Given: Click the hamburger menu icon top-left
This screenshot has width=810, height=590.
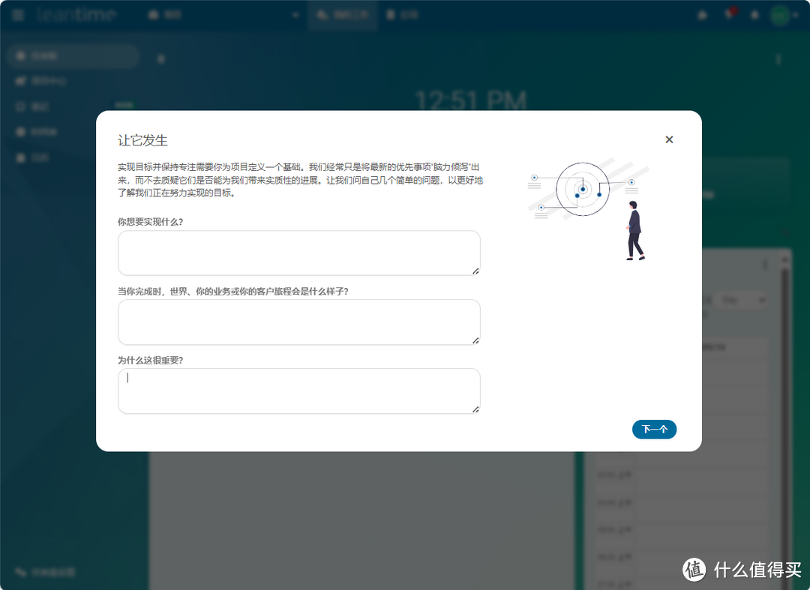Looking at the screenshot, I should click(18, 14).
